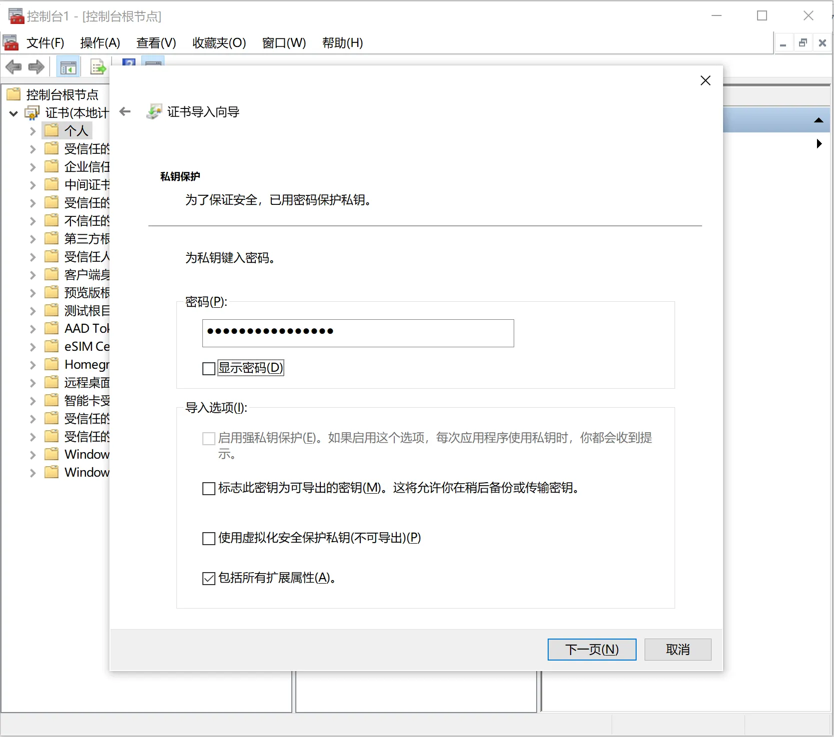Screen dimensions: 834x737
Task: Select the 客户端身份 tree item
Action: (87, 274)
